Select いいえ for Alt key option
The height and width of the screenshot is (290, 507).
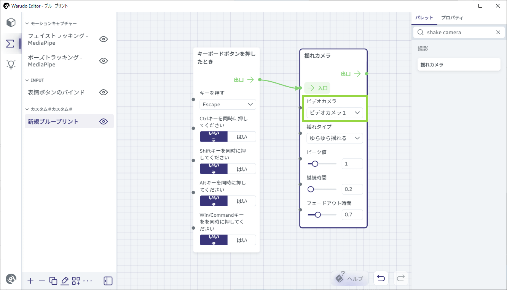pos(214,201)
